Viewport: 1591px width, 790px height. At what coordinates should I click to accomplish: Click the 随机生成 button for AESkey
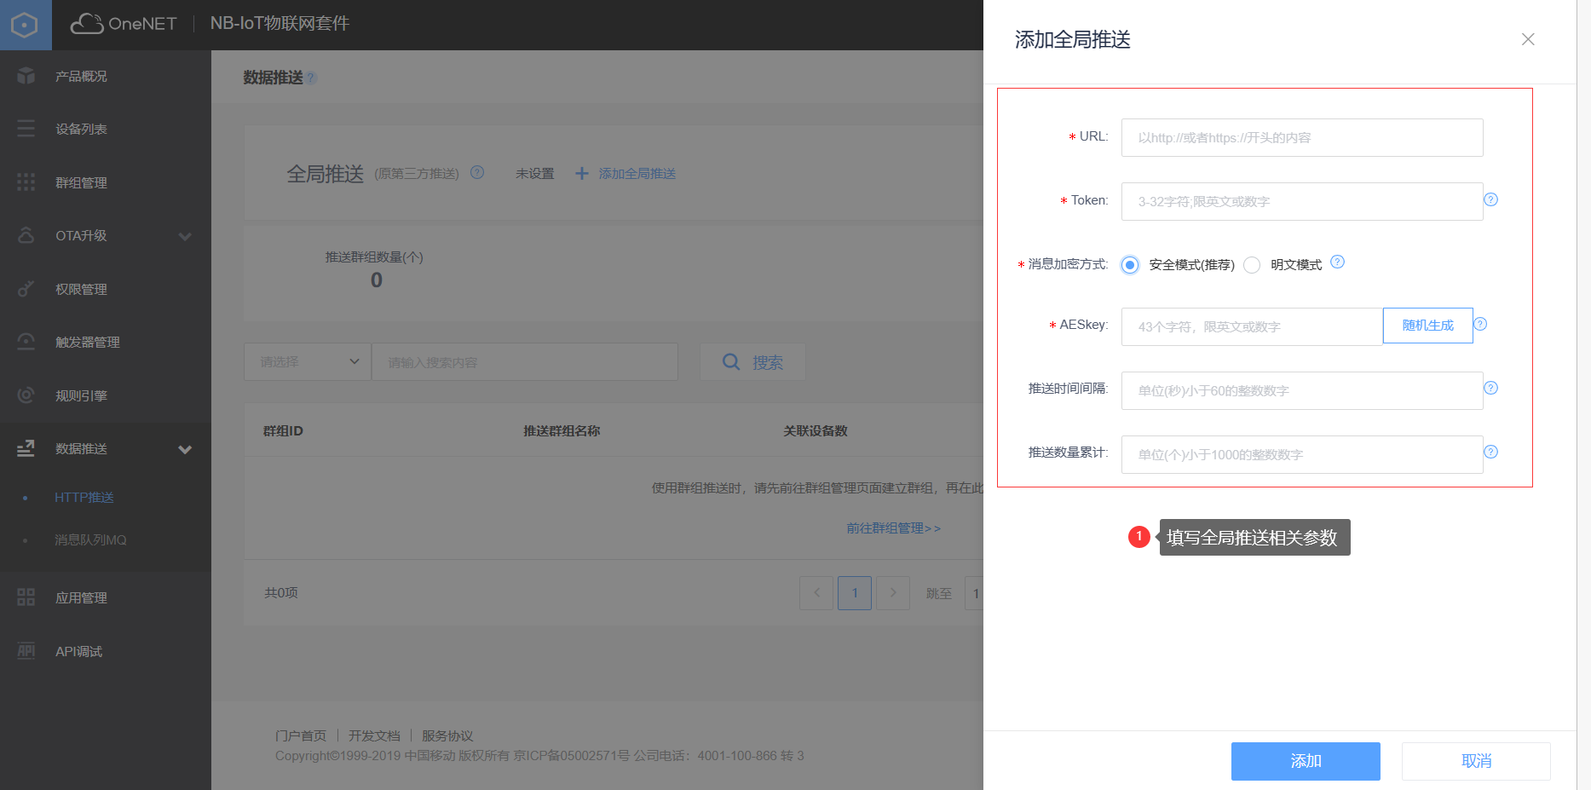tap(1427, 326)
